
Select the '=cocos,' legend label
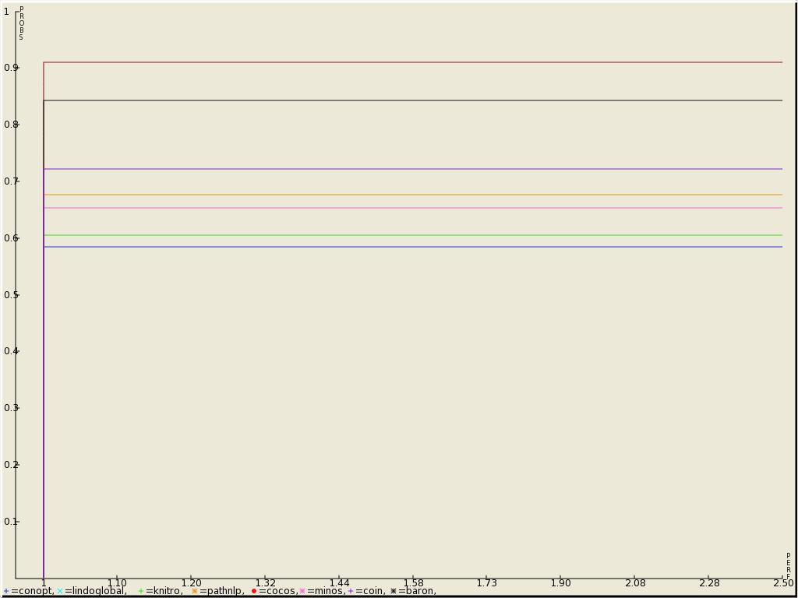coord(278,591)
